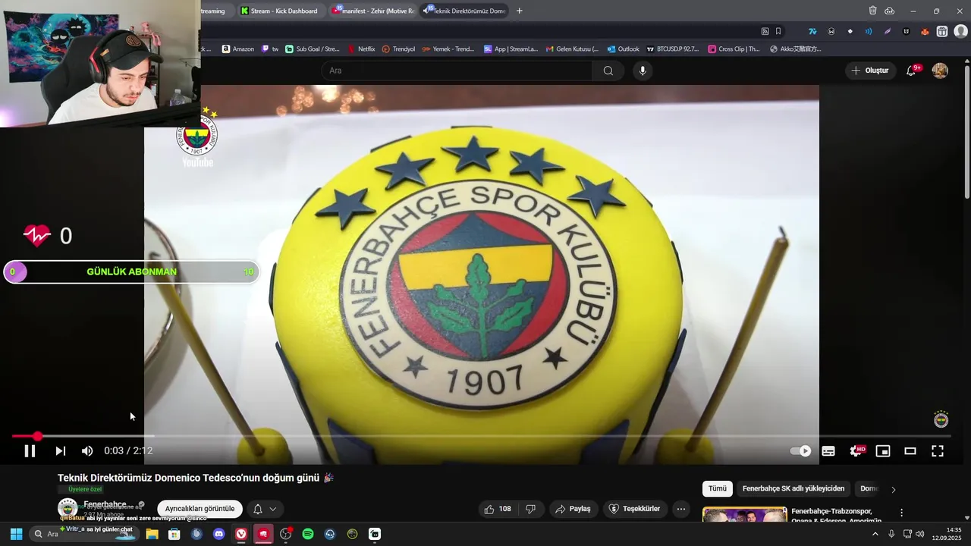Screen dimensions: 971x546
Task: Open YouTube notifications bell
Action: pyautogui.click(x=911, y=71)
